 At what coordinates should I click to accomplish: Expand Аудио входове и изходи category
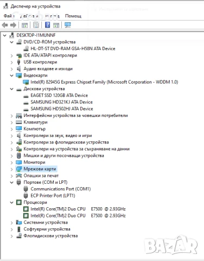pos(12,69)
